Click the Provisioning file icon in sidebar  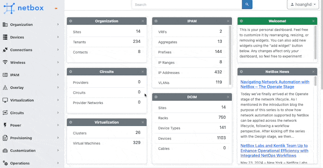(5, 138)
